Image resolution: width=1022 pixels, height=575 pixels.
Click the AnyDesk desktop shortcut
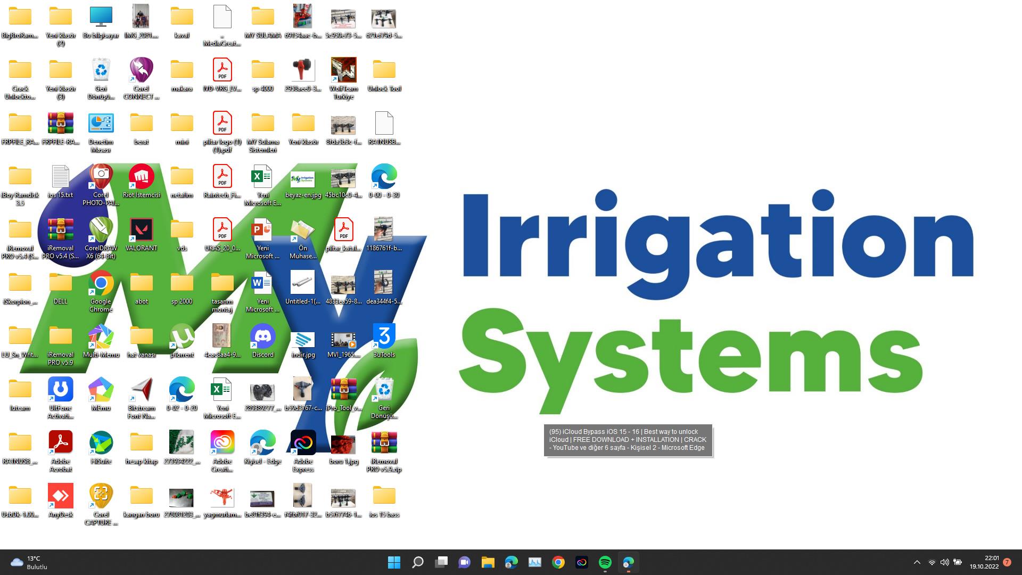click(x=60, y=496)
